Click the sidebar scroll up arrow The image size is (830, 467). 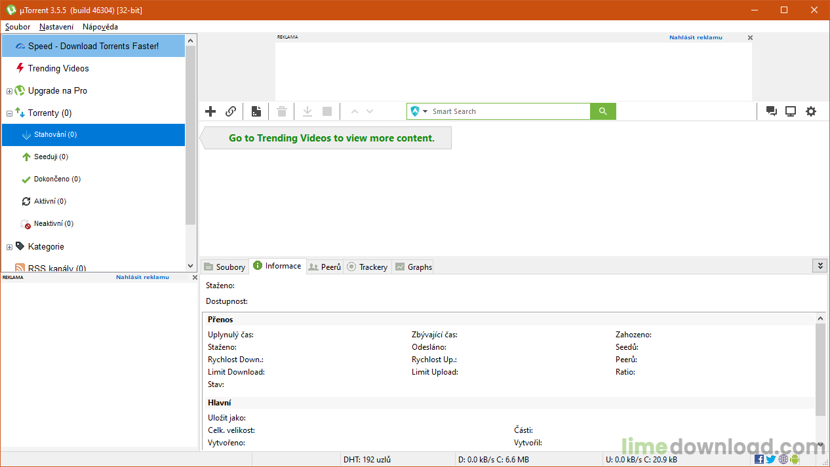[x=191, y=40]
